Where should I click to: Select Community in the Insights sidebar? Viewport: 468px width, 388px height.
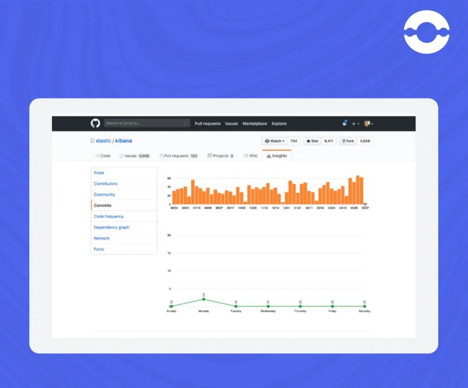point(124,194)
